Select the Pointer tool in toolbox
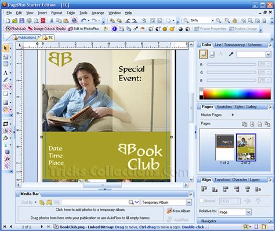Screen dimensions: 275x231 pos(5,48)
